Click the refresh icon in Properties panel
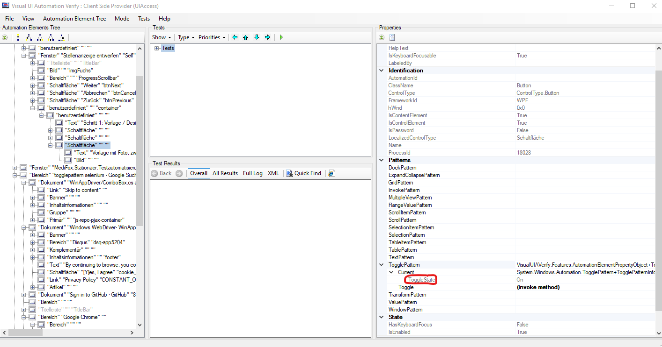 tap(381, 37)
